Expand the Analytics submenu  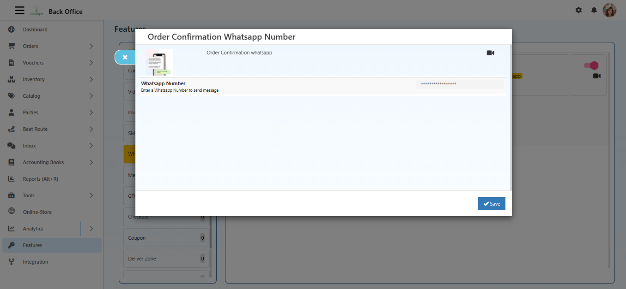coord(91,228)
